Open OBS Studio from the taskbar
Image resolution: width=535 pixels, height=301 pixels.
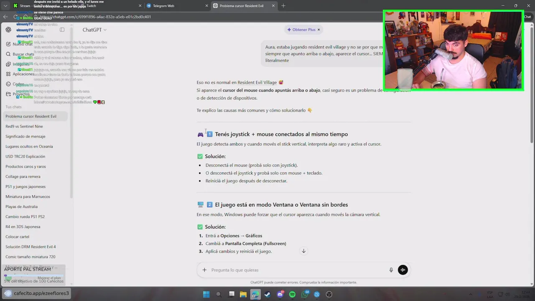[329, 294]
